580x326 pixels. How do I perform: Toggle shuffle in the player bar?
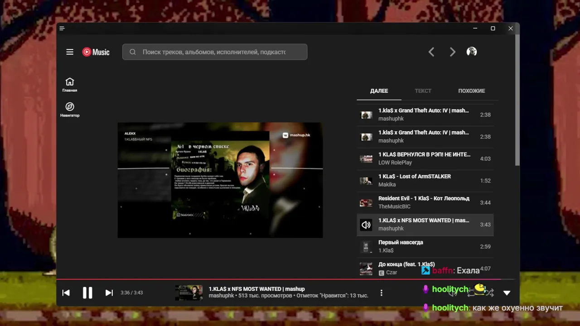pos(490,293)
